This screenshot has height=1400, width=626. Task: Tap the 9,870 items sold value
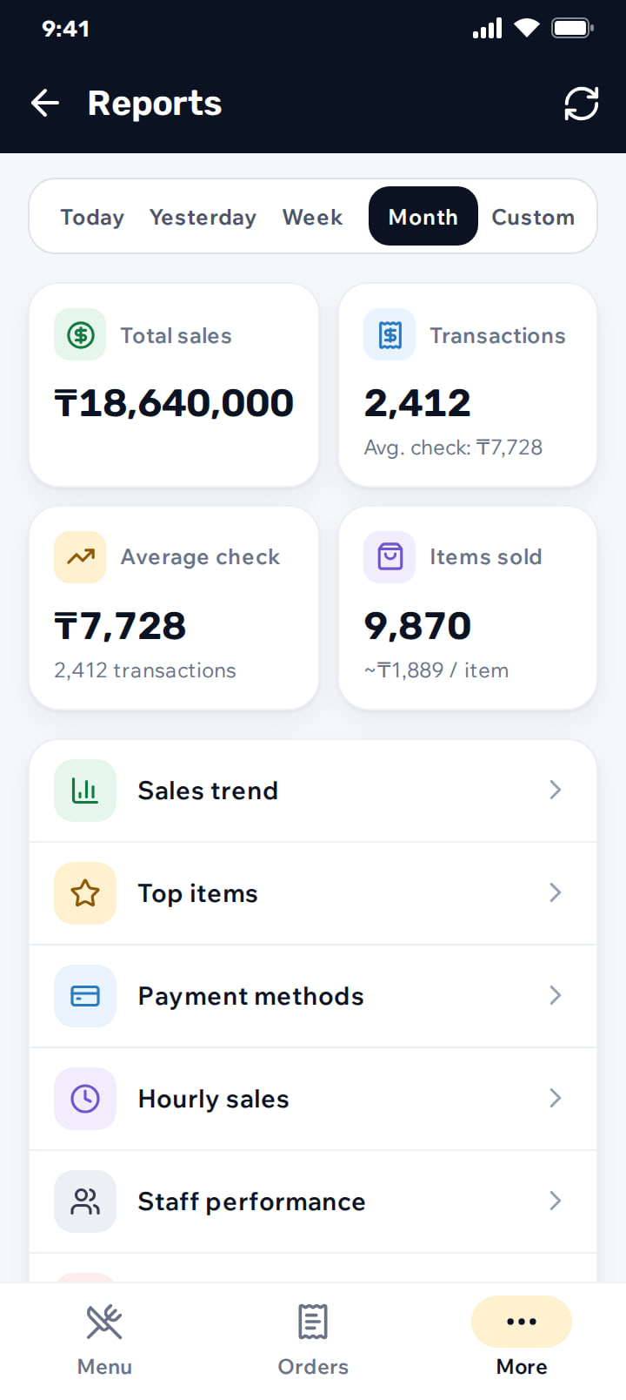417,626
